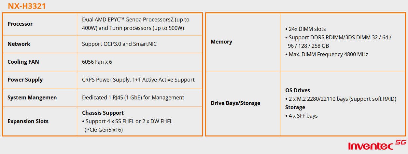Click the Inventec 5G logo
The image size is (408, 154).
377,146
